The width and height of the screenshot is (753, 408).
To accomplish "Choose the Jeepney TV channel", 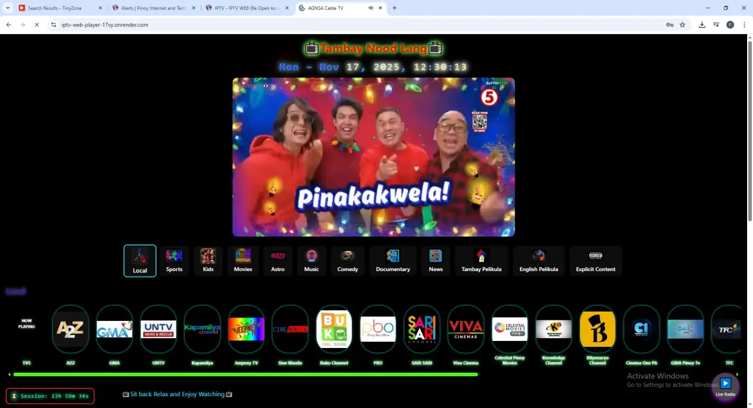I will [246, 329].
